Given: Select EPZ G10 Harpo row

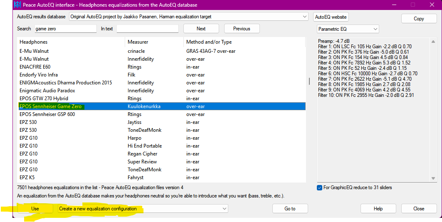Looking at the screenshot, I should pos(161,138).
